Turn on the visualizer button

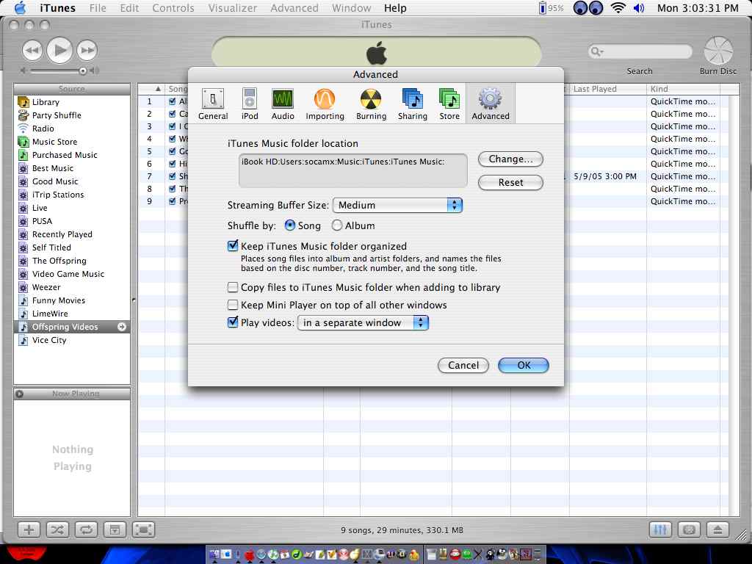(689, 529)
